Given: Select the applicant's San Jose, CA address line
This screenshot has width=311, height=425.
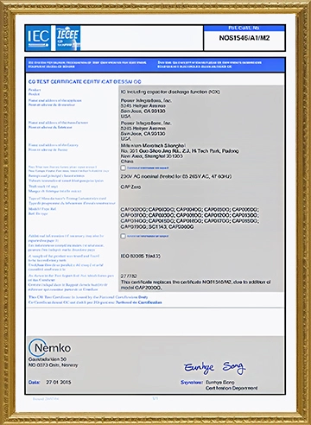Looking at the screenshot, I should 143,111.
